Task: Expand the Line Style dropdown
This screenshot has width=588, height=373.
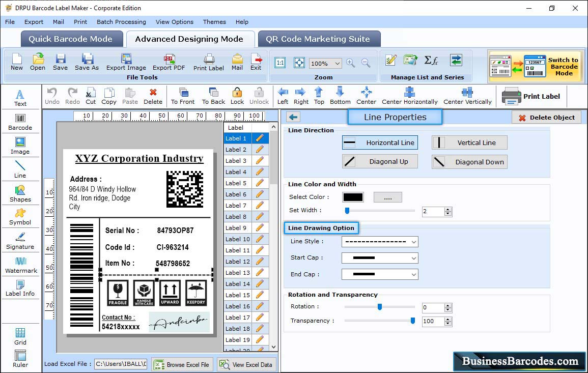Action: 413,242
